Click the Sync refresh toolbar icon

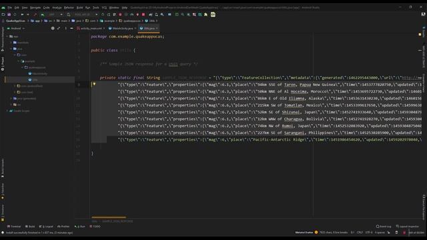pos(15,15)
